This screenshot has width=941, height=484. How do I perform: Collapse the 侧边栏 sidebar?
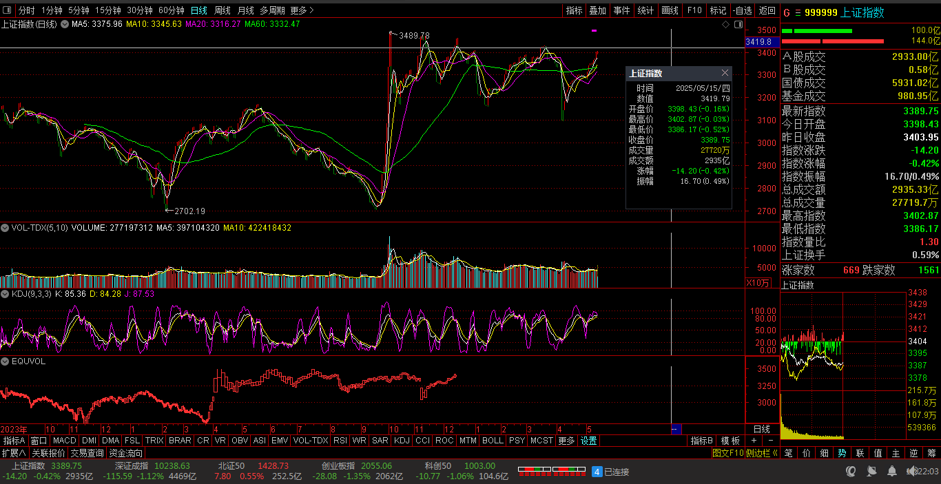pos(763,453)
